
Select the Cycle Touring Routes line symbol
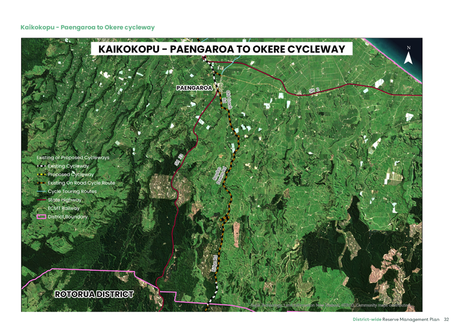(x=41, y=191)
